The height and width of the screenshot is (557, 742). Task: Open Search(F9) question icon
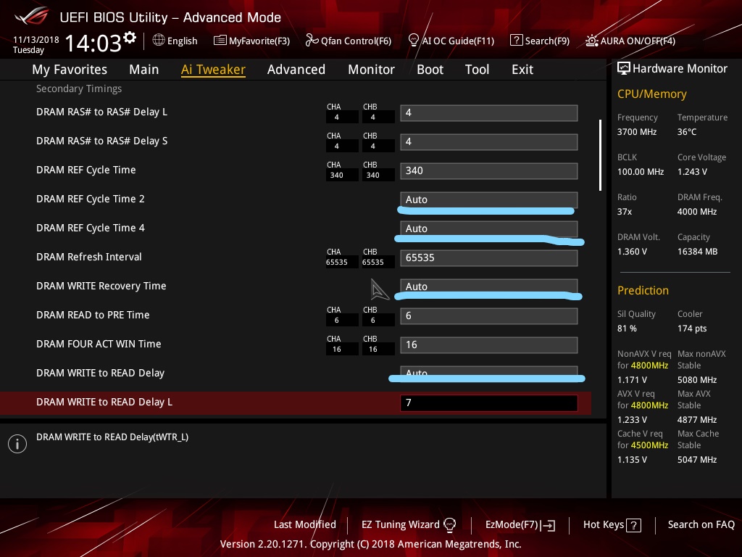(516, 41)
